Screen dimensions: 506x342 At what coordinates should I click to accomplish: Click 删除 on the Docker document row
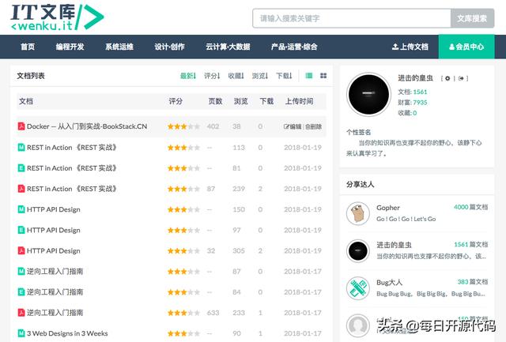313,126
